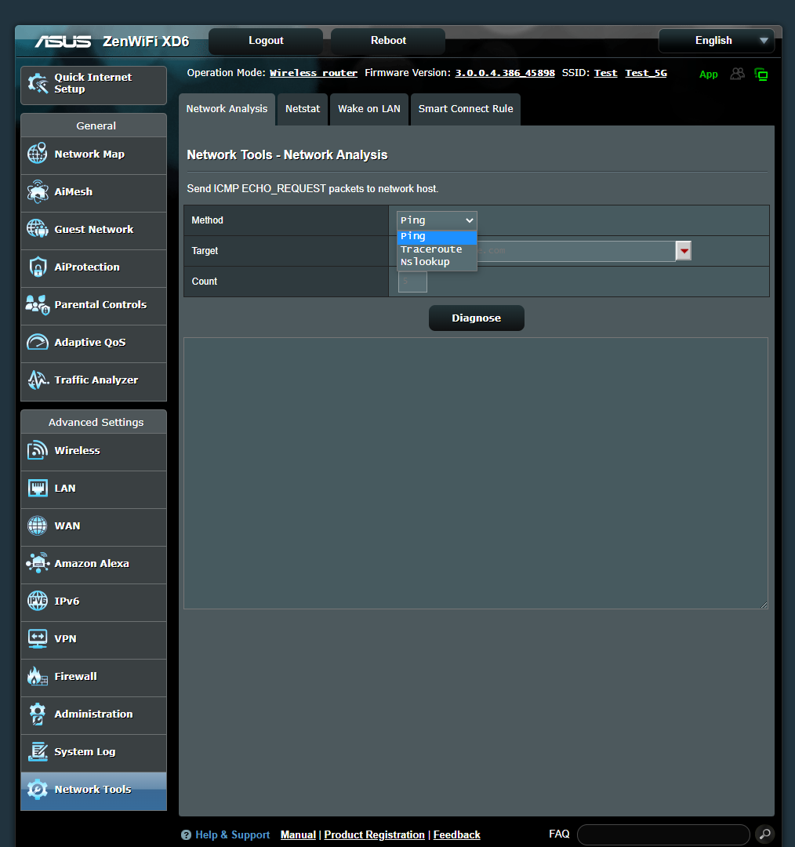Click the WAN globe icon

(x=38, y=525)
